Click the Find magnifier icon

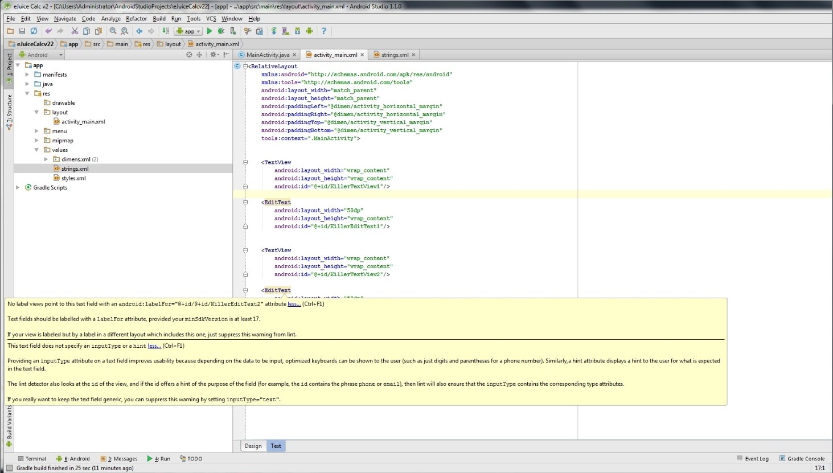pyautogui.click(x=113, y=31)
